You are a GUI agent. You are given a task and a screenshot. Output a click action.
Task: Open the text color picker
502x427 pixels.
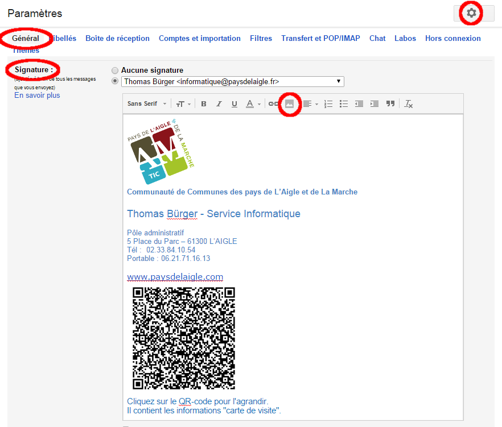[253, 104]
